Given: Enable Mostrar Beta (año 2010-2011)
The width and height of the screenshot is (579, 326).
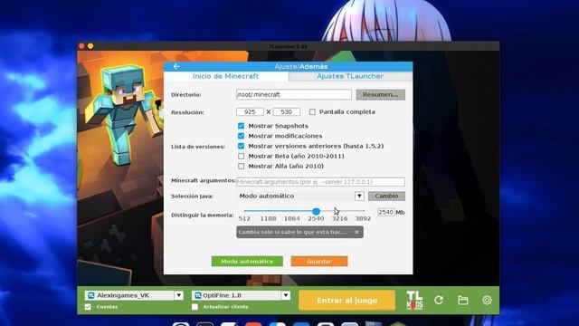Looking at the screenshot, I should (242, 156).
